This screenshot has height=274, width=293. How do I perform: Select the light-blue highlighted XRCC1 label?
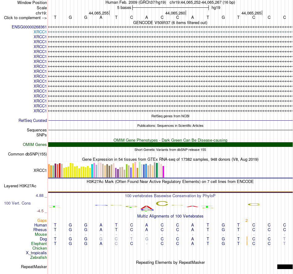(x=40, y=32)
